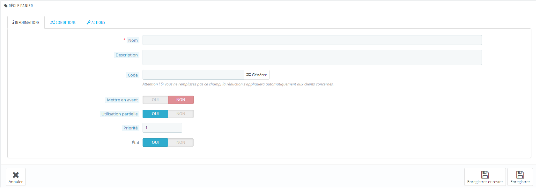Click floppy disk icon above Enregistrer et rester
The width and height of the screenshot is (540, 190).
(485, 174)
